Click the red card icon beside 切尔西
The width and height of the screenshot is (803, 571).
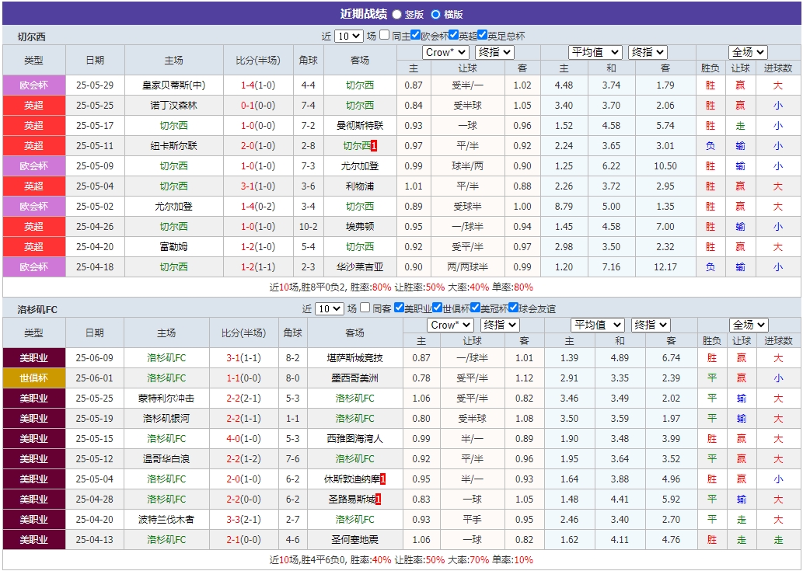pos(374,144)
